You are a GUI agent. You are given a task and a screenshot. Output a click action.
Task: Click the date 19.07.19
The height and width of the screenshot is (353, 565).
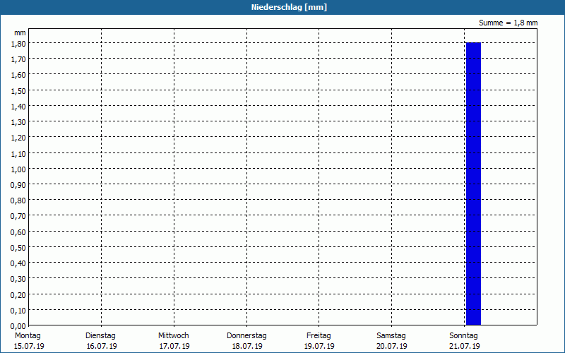coord(319,346)
